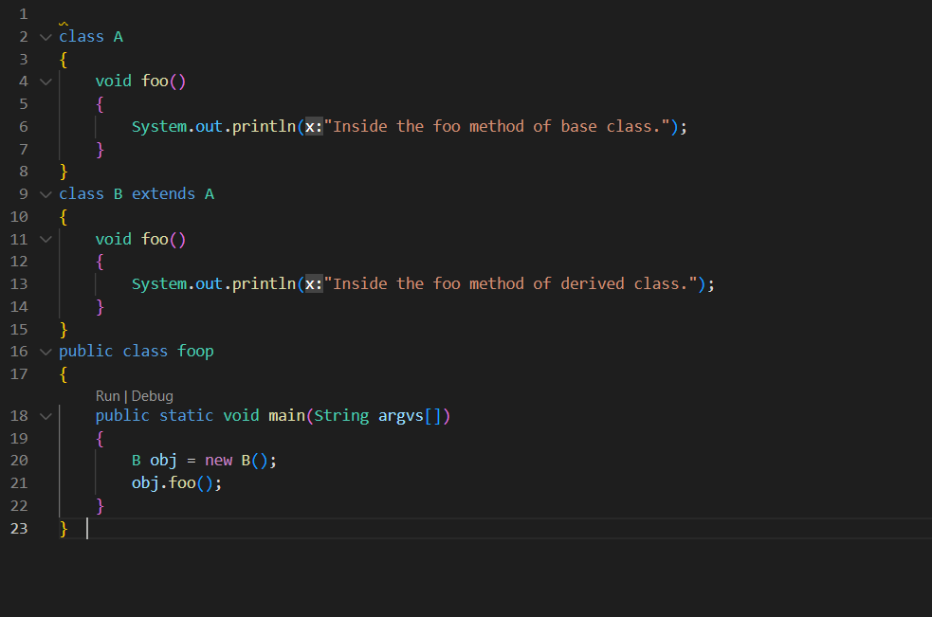Select line number 13 in the gutter
Image resolution: width=932 pixels, height=617 pixels.
[19, 283]
